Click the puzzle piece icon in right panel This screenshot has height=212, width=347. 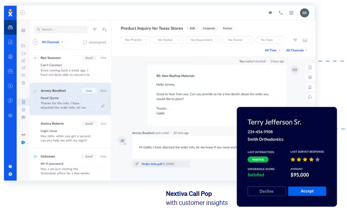tap(310, 97)
